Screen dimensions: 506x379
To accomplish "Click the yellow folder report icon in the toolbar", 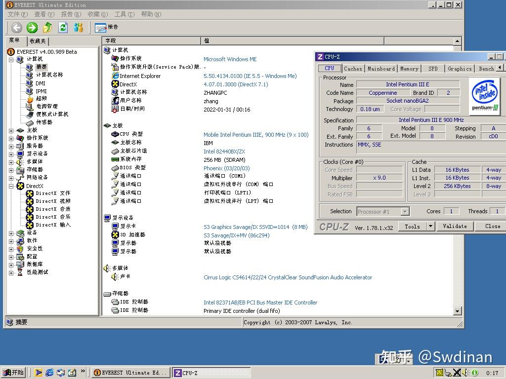I will (x=46, y=27).
